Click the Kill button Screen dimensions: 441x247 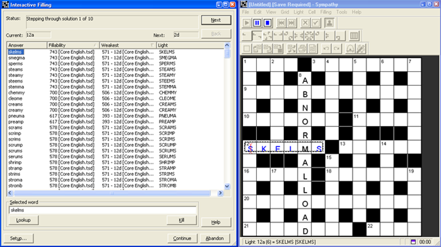[182, 220]
